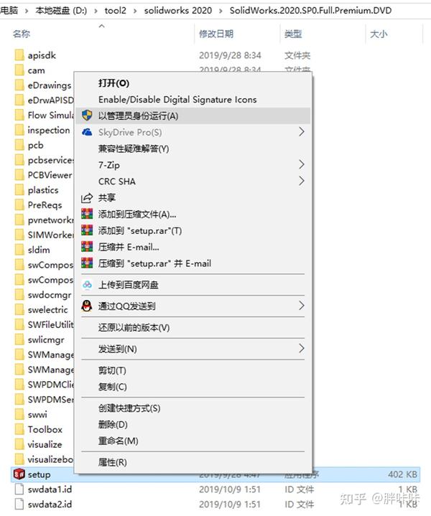Open breadcrumb chevron after 本地磁盘 (D:)
Viewport: 431px width, 516px height.
pos(96,11)
